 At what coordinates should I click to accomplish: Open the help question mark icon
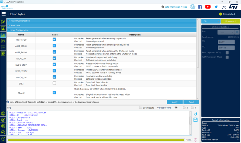pyautogui.click(x=3, y=139)
